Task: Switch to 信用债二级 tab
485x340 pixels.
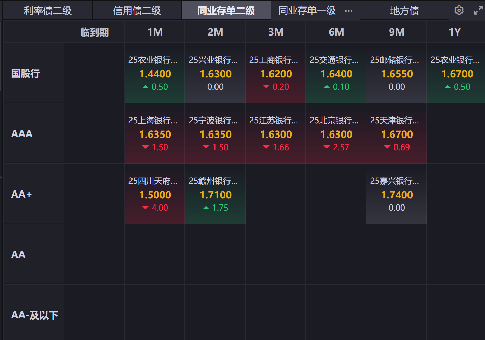Action: tap(137, 11)
